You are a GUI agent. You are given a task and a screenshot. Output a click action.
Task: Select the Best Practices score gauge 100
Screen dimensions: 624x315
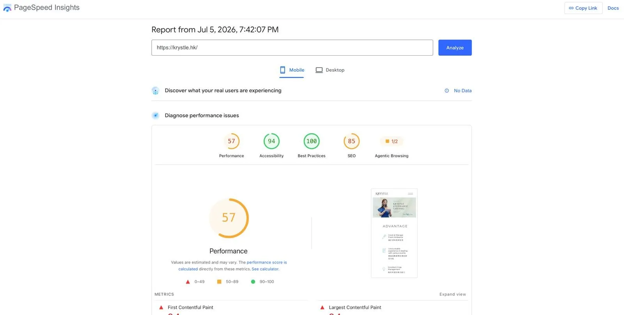click(312, 141)
